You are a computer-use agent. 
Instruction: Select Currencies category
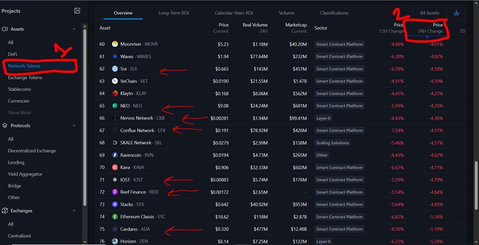pos(19,101)
